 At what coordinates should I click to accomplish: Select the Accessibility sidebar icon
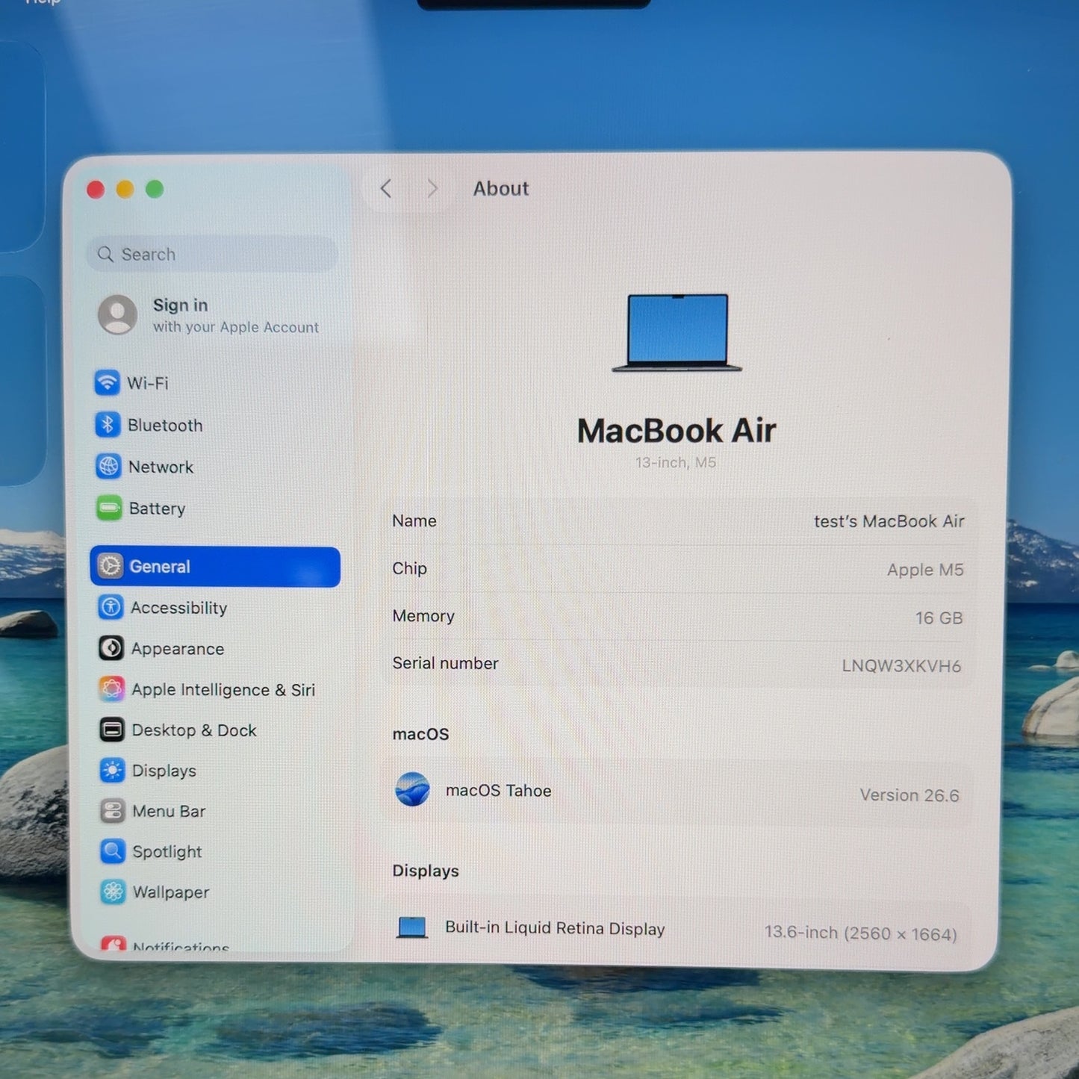coord(111,607)
